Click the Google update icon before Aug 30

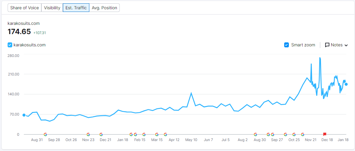[255, 134]
